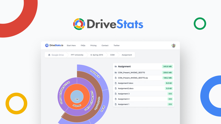Click file icon beside Assignment 1

116,104
